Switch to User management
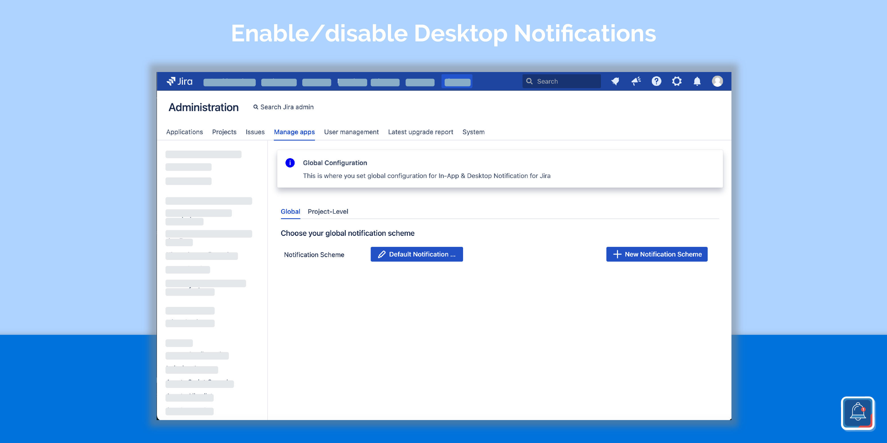The width and height of the screenshot is (887, 443). pos(351,132)
